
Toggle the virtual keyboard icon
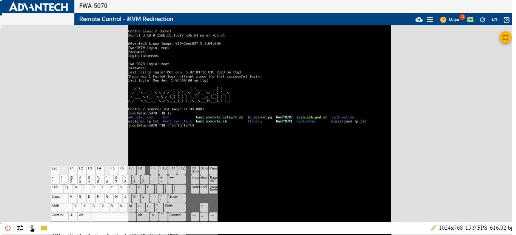point(44,228)
